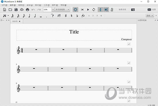Rewind playback to start
The height and width of the screenshot is (106, 158).
[x=82, y=10]
